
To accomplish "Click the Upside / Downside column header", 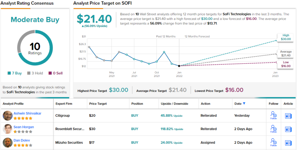I will click(x=174, y=104).
